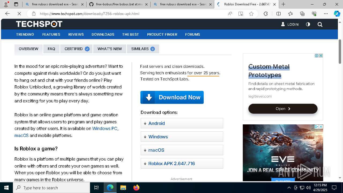Open the Edge profile icon
Viewport: 343px width, 193px height.
6,4
